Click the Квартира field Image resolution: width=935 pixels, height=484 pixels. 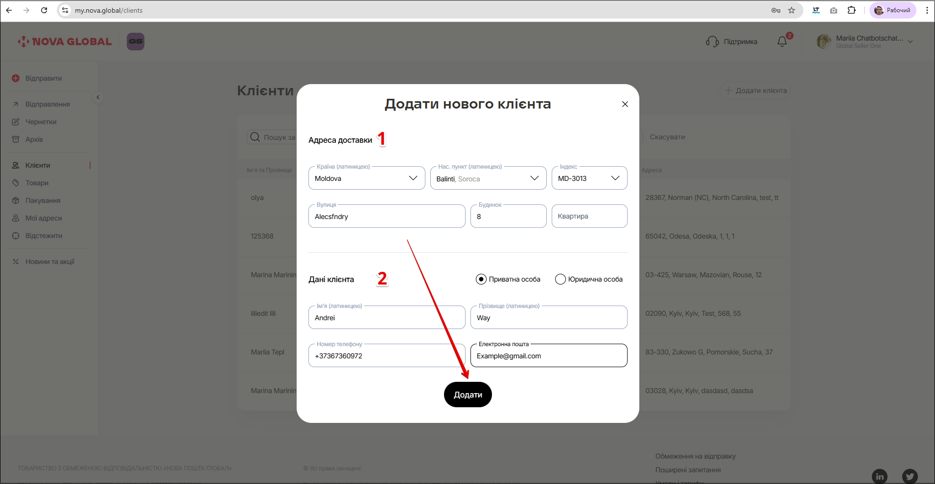(589, 216)
